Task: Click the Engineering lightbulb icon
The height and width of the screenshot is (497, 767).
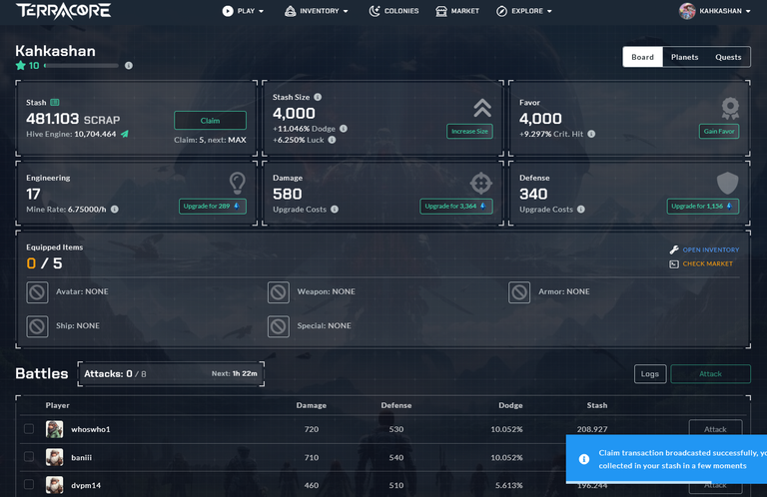Action: pyautogui.click(x=238, y=184)
